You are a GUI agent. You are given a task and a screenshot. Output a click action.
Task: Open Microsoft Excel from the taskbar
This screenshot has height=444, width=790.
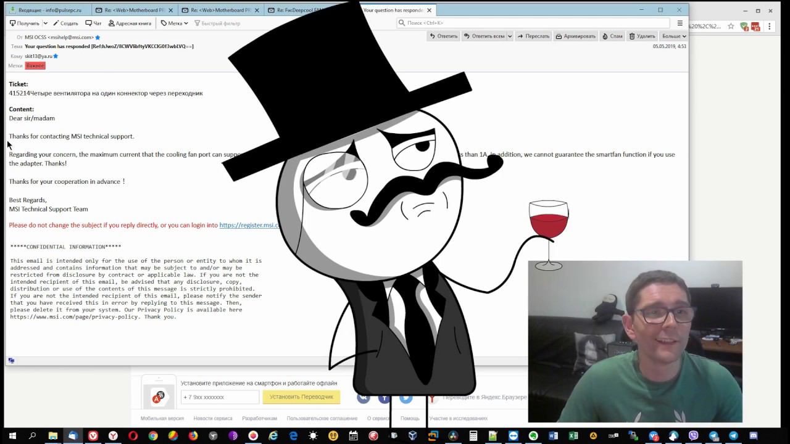pos(573,436)
